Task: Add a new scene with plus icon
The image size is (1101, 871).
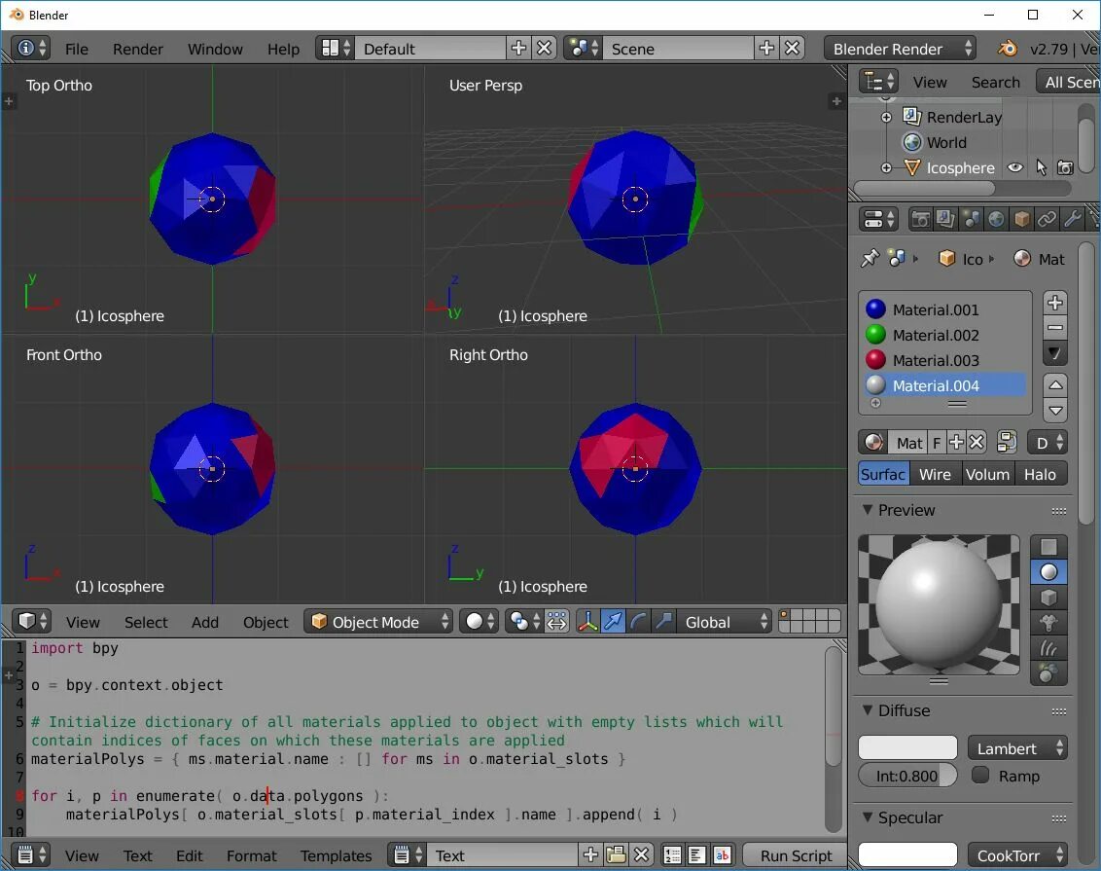Action: tap(766, 48)
